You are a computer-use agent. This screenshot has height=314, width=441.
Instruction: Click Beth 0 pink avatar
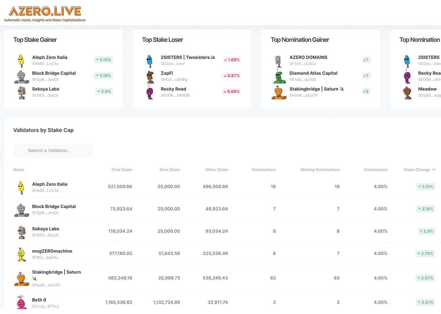coord(21,302)
